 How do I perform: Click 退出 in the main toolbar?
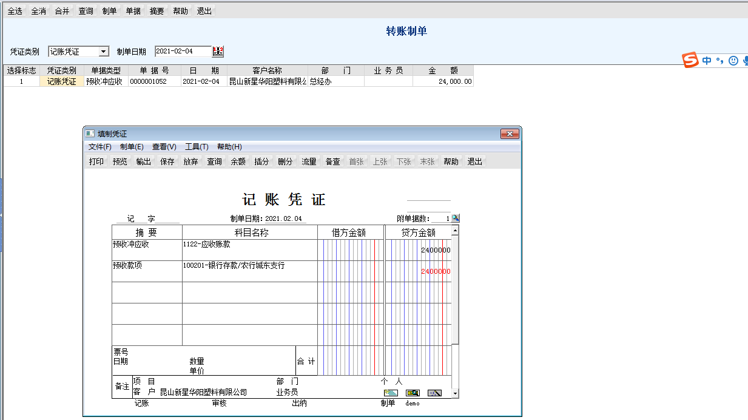204,11
